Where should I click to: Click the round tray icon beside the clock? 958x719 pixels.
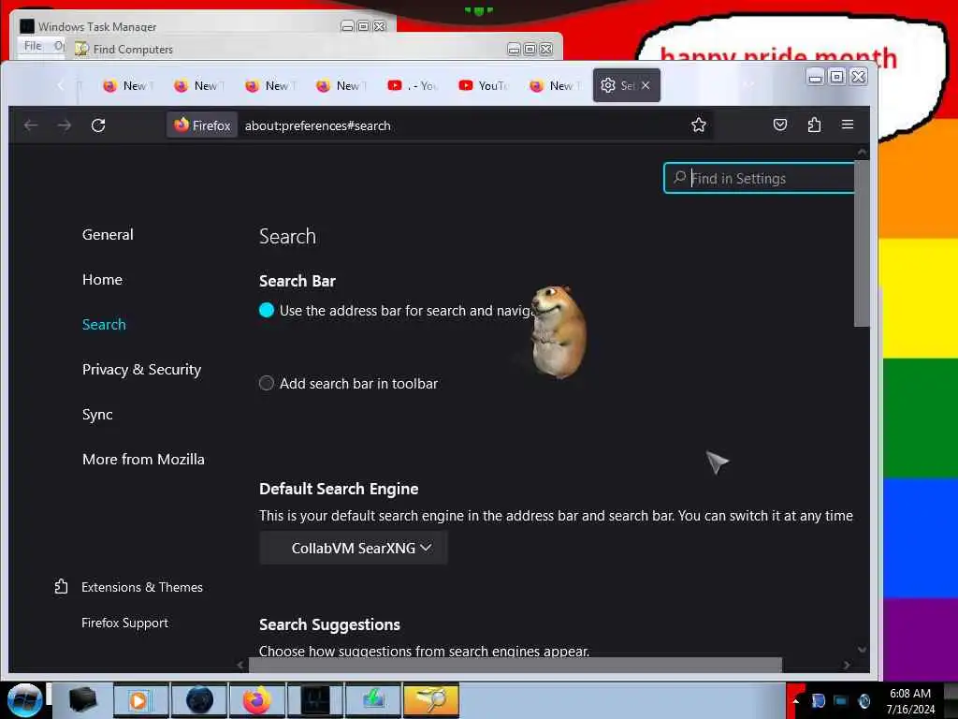[864, 700]
